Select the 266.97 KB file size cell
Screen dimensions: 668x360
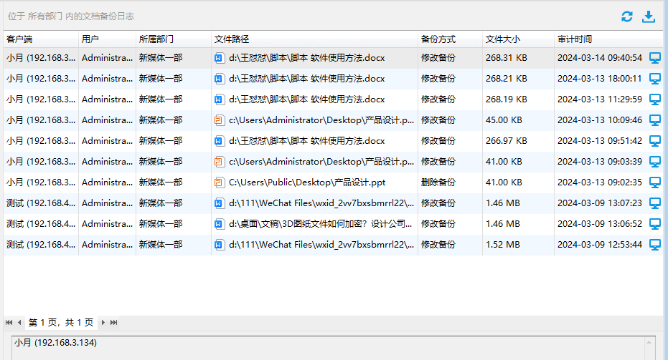[x=506, y=141]
